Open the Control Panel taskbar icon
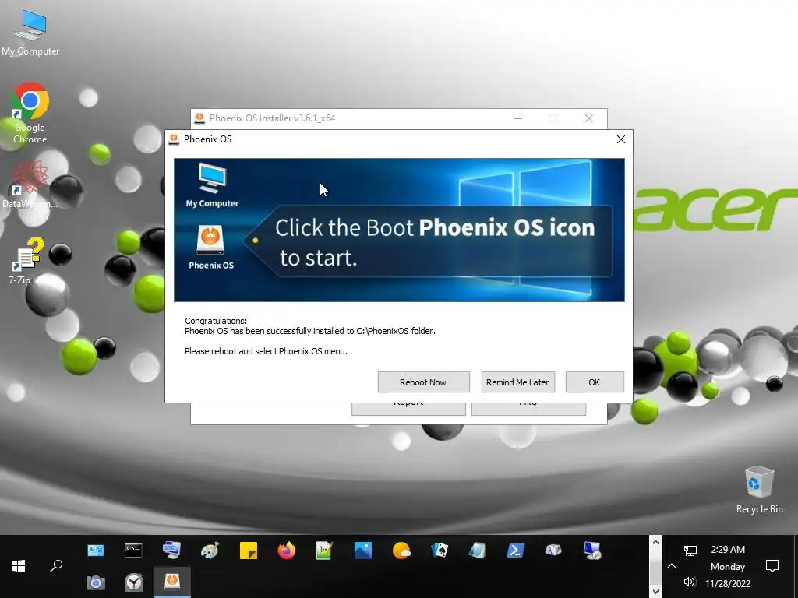The height and width of the screenshot is (598, 798). (x=95, y=551)
